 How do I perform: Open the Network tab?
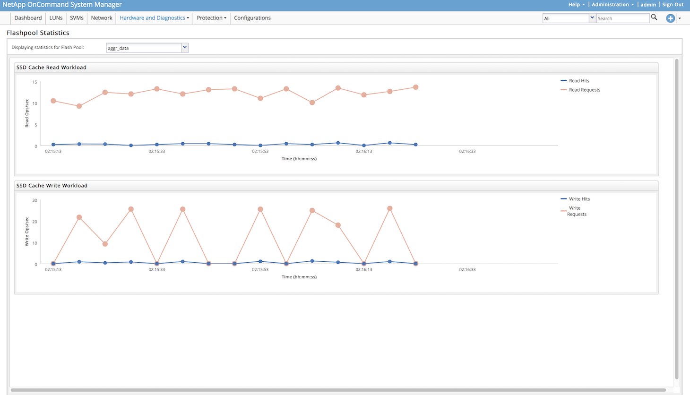pyautogui.click(x=102, y=18)
